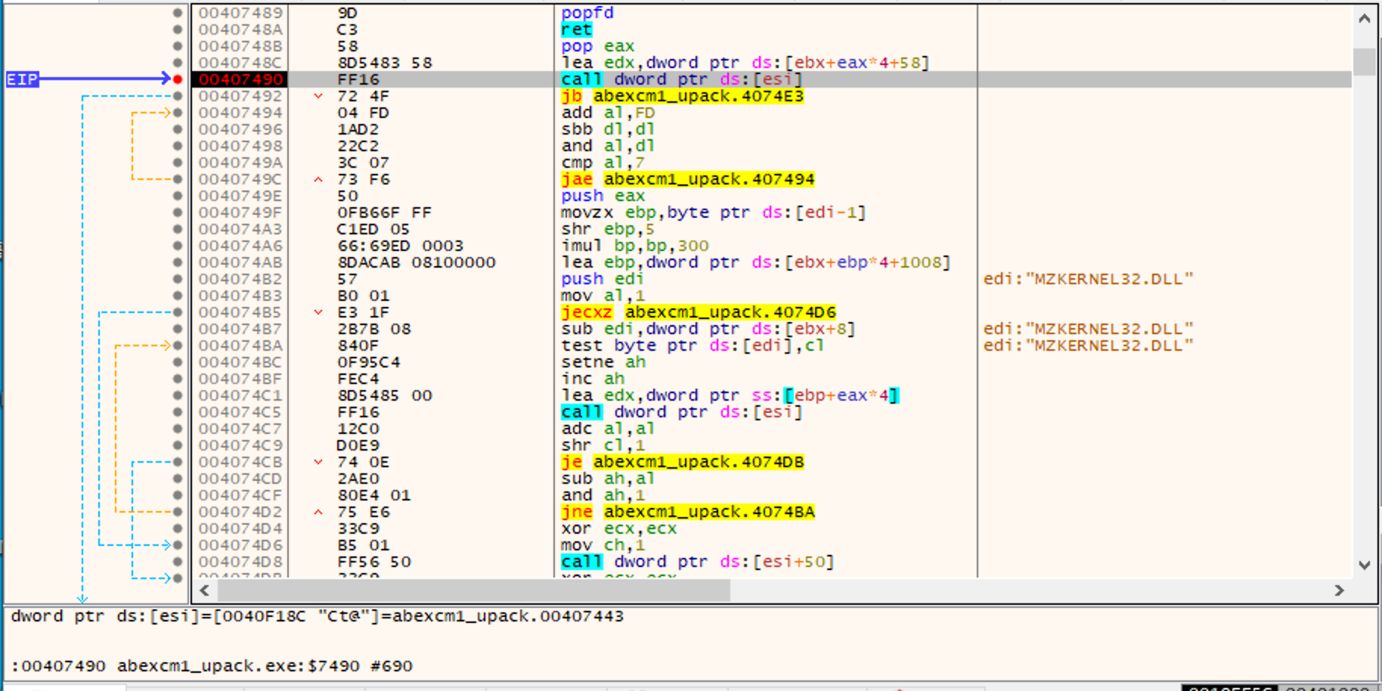
Task: Click the jb abexcm1_upack.4074E3 instruction
Action: tap(682, 96)
